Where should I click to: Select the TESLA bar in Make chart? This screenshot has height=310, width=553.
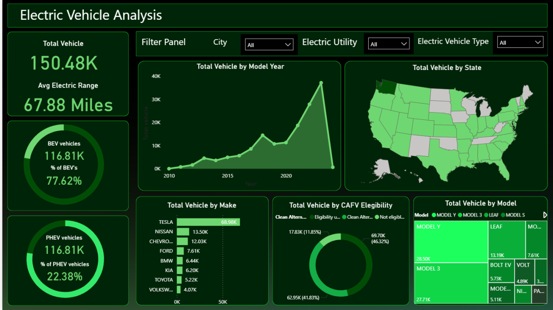[208, 222]
